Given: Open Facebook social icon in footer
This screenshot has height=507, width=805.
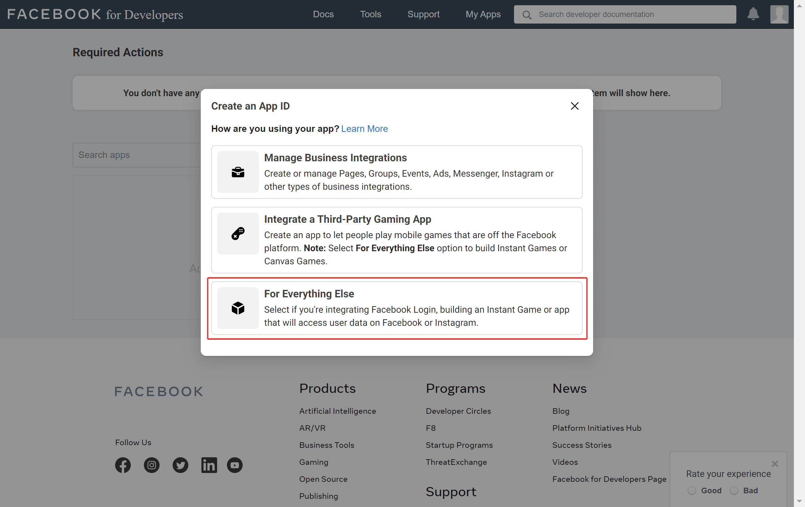Looking at the screenshot, I should (x=123, y=465).
